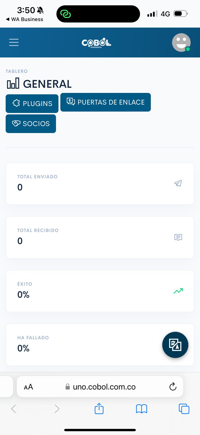Image resolution: width=200 pixels, height=435 pixels.
Task: Open PUERTAS DE ENLACE page
Action: point(105,102)
